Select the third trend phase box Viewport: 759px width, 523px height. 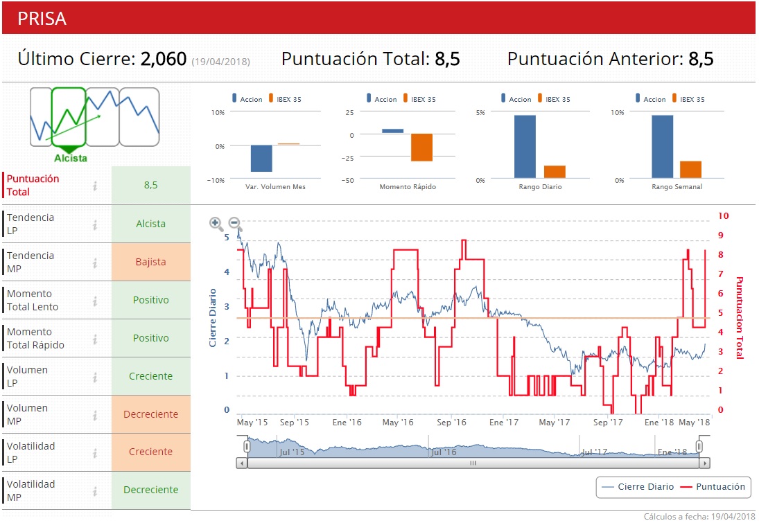click(103, 117)
